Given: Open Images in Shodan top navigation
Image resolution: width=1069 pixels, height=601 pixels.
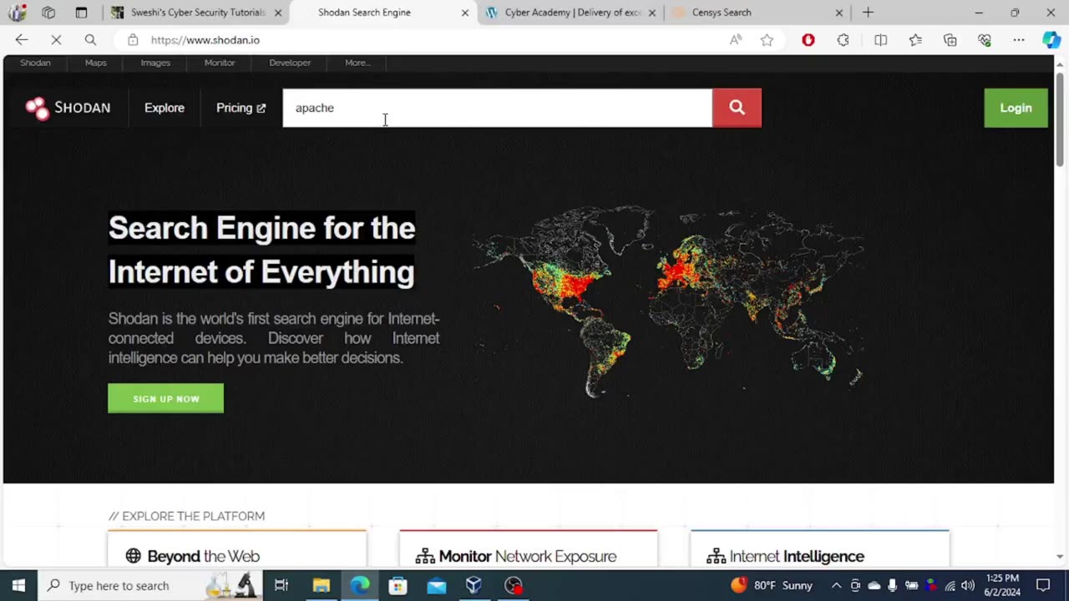Looking at the screenshot, I should [155, 63].
